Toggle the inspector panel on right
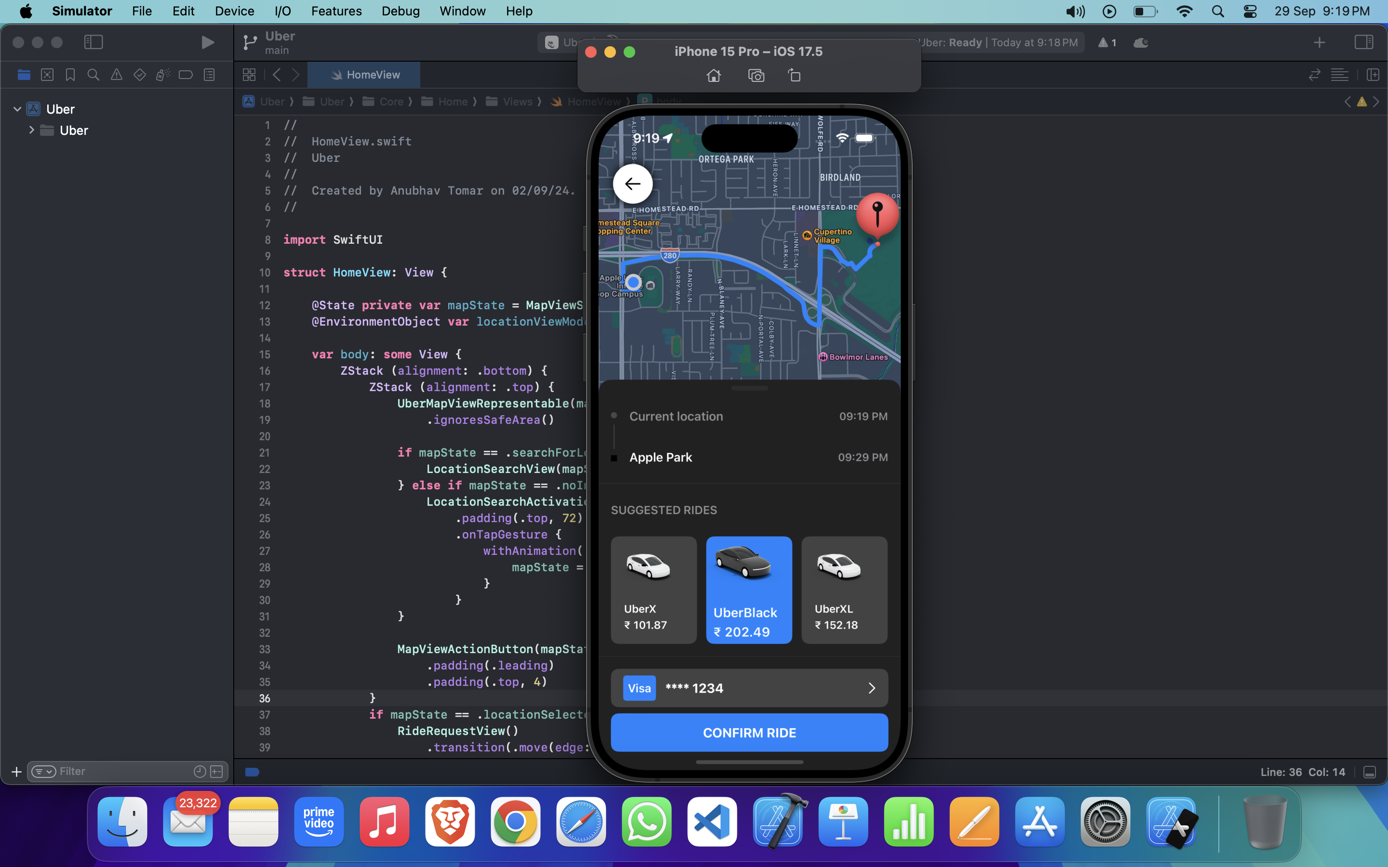 point(1363,42)
